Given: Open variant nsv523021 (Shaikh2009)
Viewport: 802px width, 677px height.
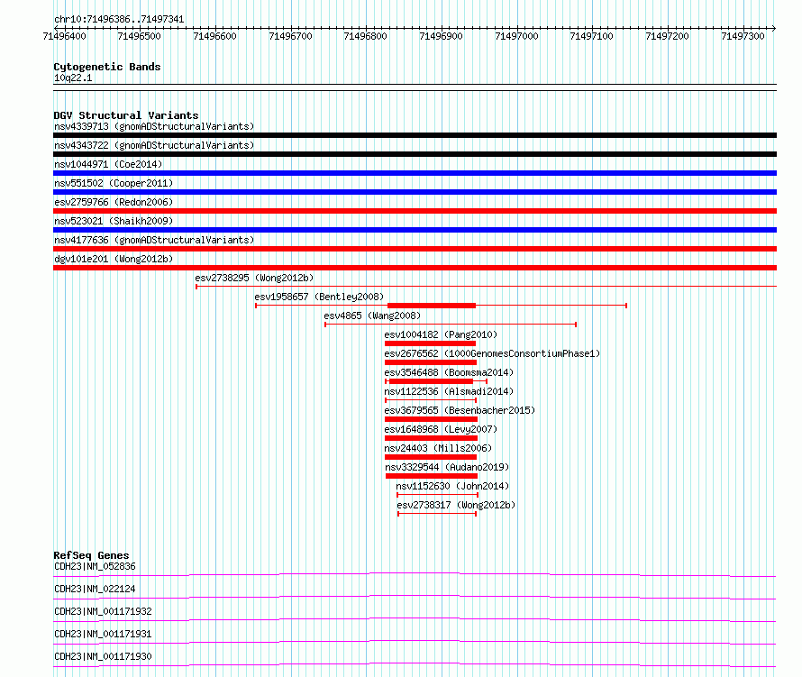Looking at the screenshot, I should pyautogui.click(x=114, y=221).
